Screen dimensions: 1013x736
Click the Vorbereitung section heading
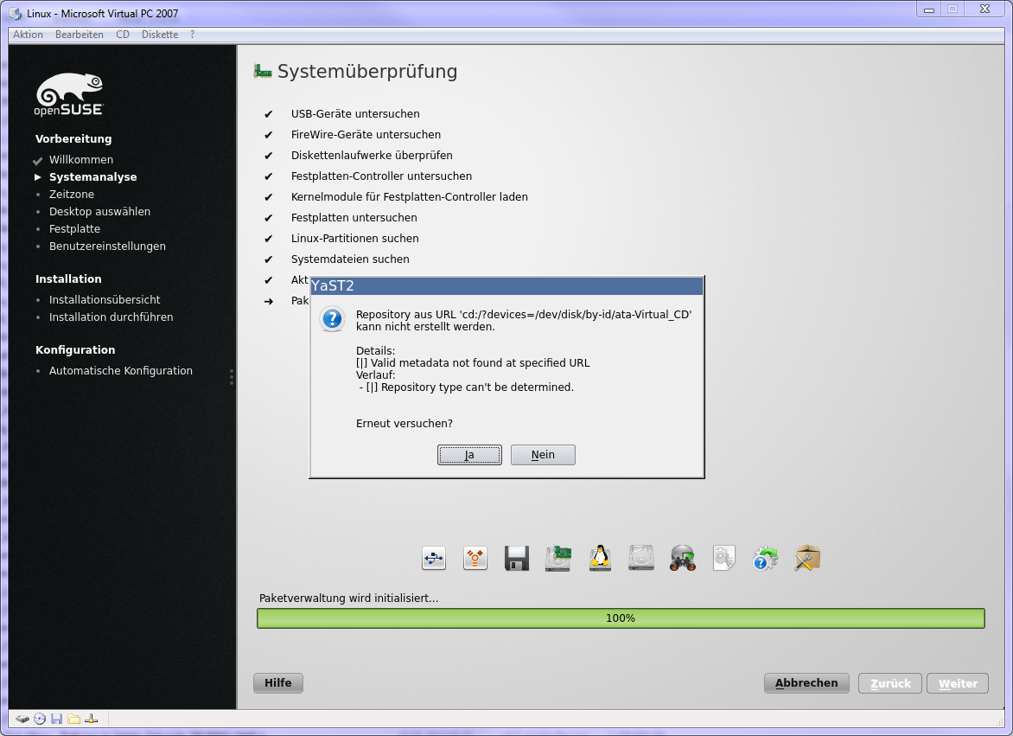point(73,139)
